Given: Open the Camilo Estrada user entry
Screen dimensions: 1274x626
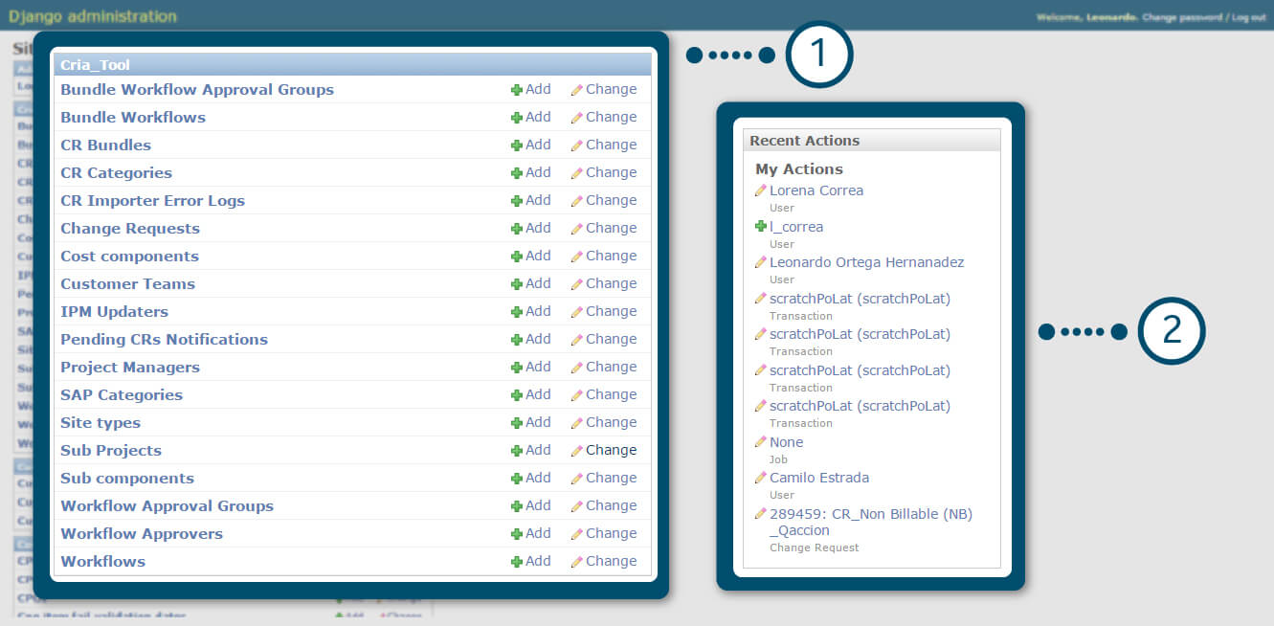Looking at the screenshot, I should (818, 478).
